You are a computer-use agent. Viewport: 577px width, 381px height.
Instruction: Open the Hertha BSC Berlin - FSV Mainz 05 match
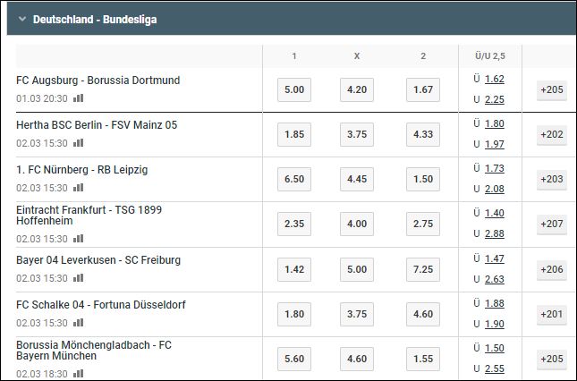click(x=97, y=125)
